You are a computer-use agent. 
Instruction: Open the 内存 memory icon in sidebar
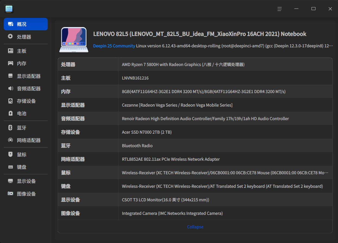(10, 63)
